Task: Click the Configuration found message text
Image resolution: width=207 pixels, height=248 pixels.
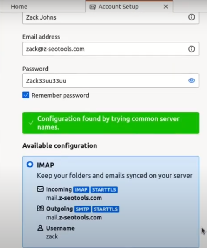Action: point(108,123)
